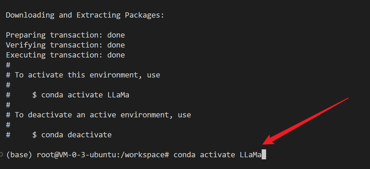Click "done" after Verifying transaction
The height and width of the screenshot is (169, 370).
click(116, 45)
